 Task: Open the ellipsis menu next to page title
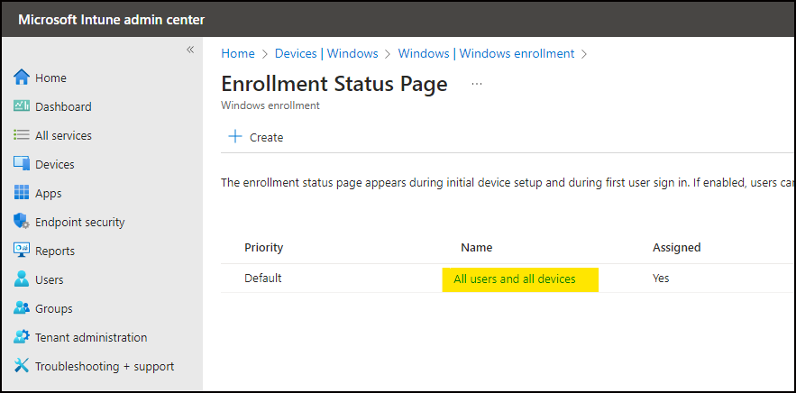(x=477, y=85)
